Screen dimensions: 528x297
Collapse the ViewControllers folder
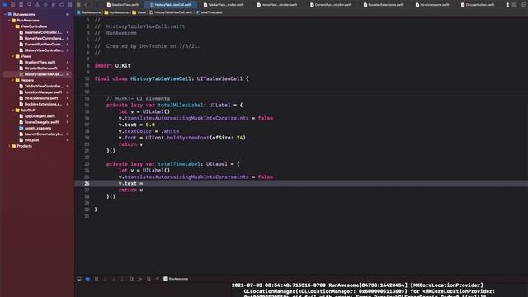[13, 26]
